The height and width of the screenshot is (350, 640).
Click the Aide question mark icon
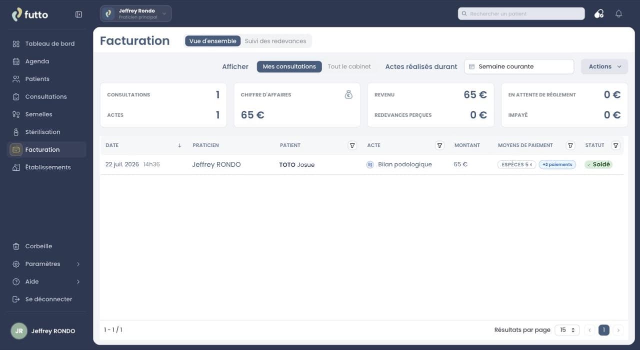[x=16, y=282]
